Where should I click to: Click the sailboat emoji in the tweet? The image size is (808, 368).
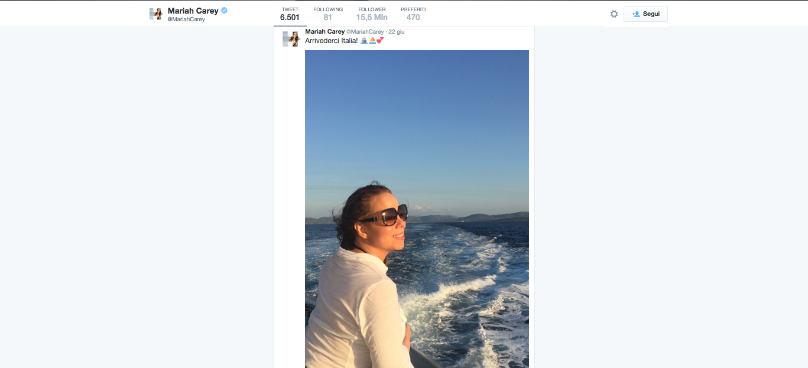click(372, 41)
